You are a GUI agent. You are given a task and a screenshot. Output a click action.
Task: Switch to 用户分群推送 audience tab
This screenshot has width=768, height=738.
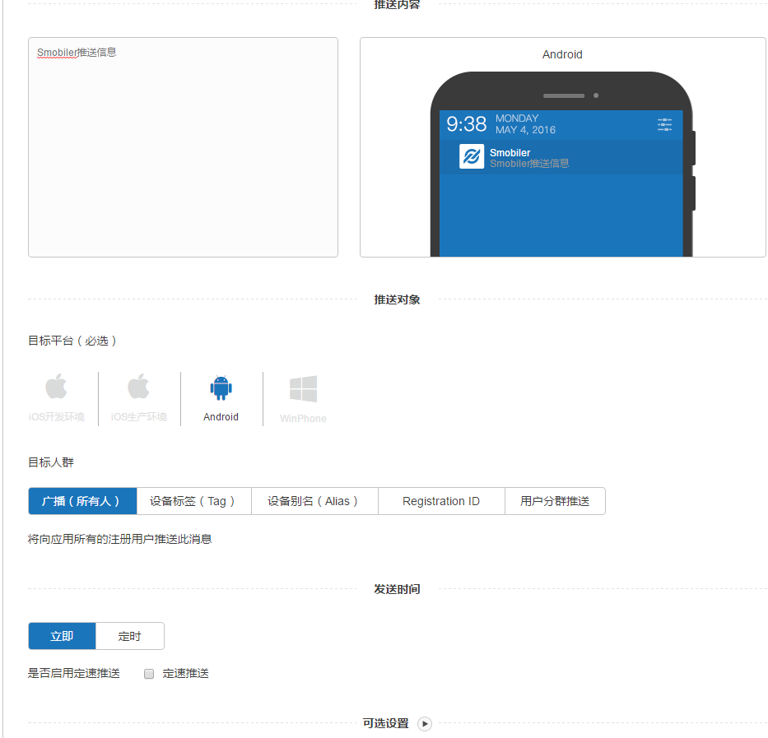(555, 501)
